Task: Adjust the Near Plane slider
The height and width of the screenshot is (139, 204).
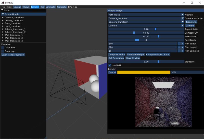Action: [x=146, y=36]
